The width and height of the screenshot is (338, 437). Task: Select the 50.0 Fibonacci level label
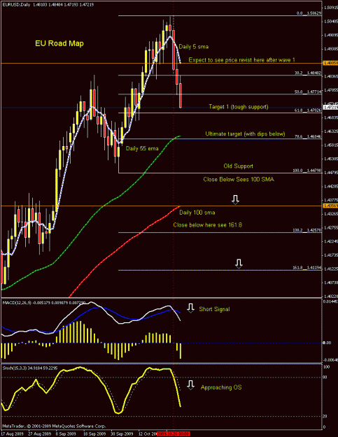pos(308,92)
